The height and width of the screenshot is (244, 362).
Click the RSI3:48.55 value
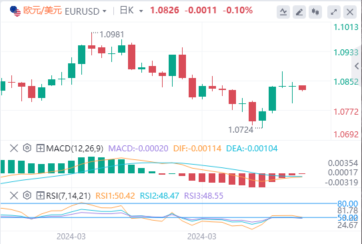pos(203,196)
